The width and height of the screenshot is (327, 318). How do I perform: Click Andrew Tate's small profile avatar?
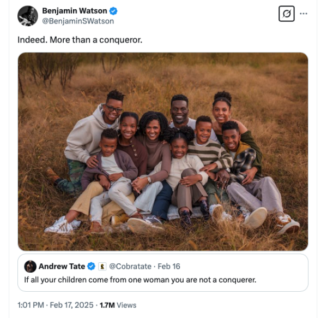(31, 266)
